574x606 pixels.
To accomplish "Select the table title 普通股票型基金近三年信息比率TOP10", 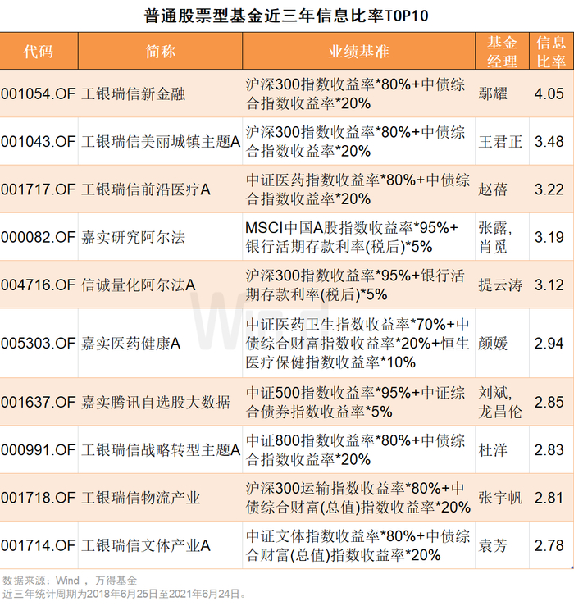I will click(x=286, y=16).
